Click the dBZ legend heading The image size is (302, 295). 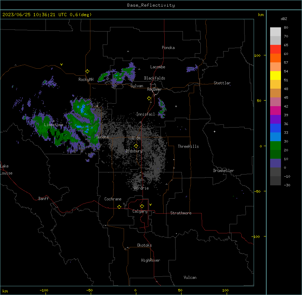(284, 19)
